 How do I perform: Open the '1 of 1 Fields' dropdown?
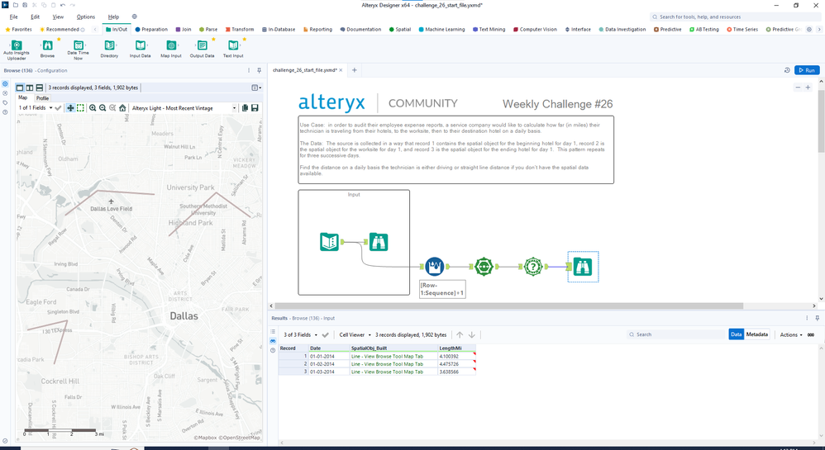(x=36, y=108)
